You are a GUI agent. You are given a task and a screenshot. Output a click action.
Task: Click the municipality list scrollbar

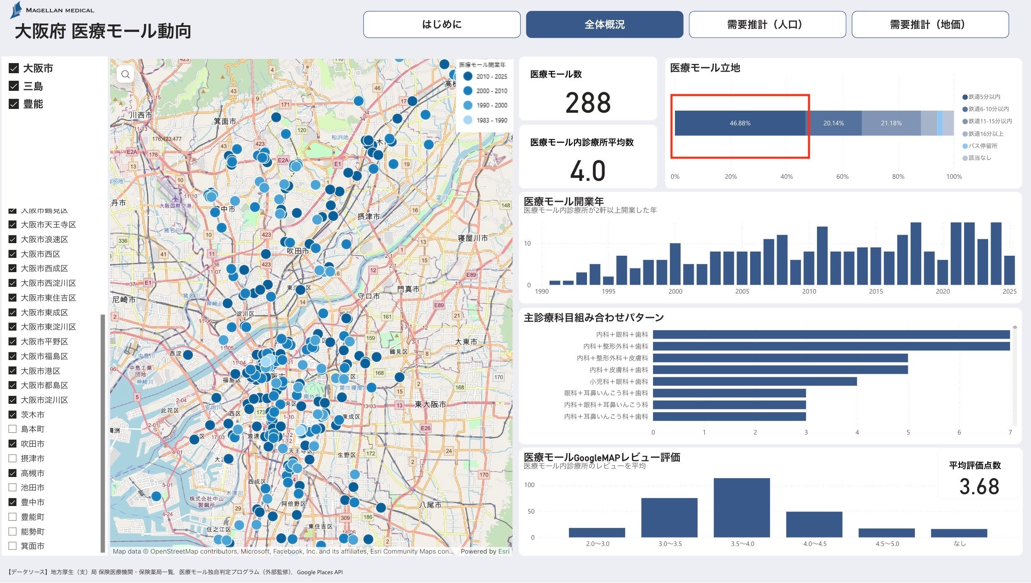click(103, 433)
